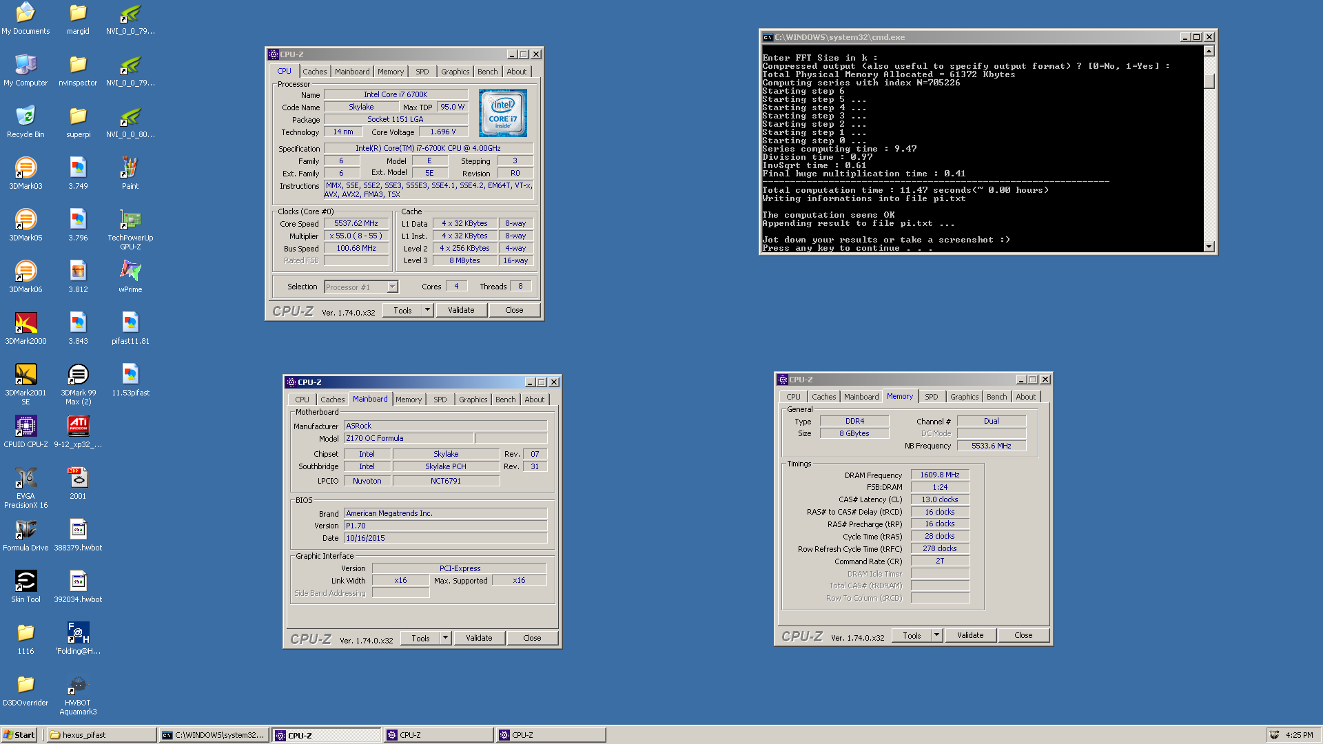
Task: Select CPU tab in Memory CPU-Z window
Action: click(x=793, y=397)
